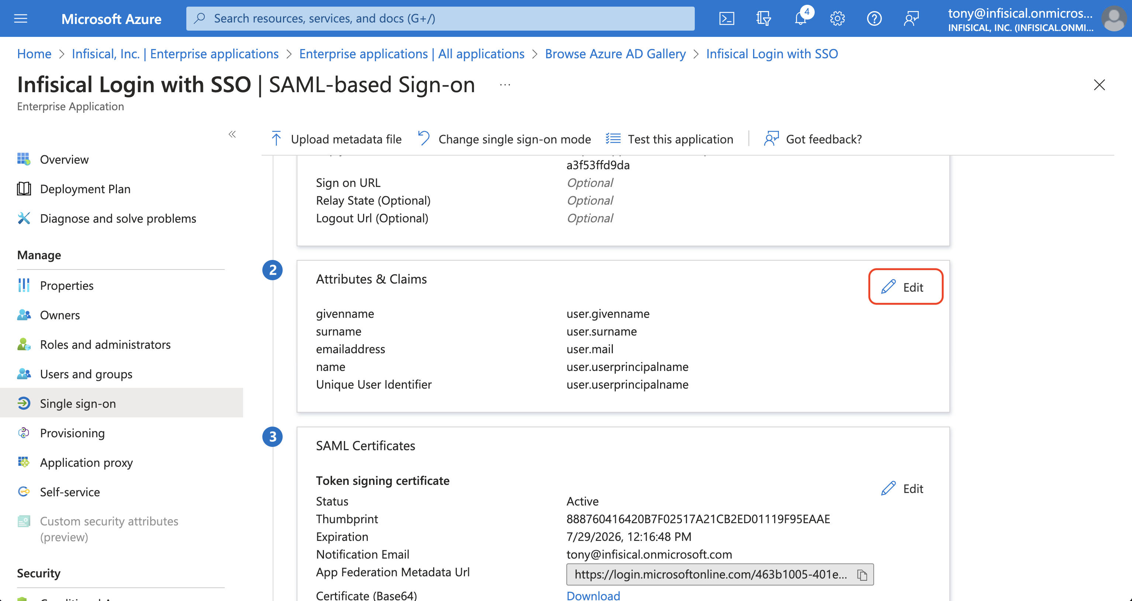Open account avatar menu
Viewport: 1132px width, 601px height.
(x=1114, y=18)
